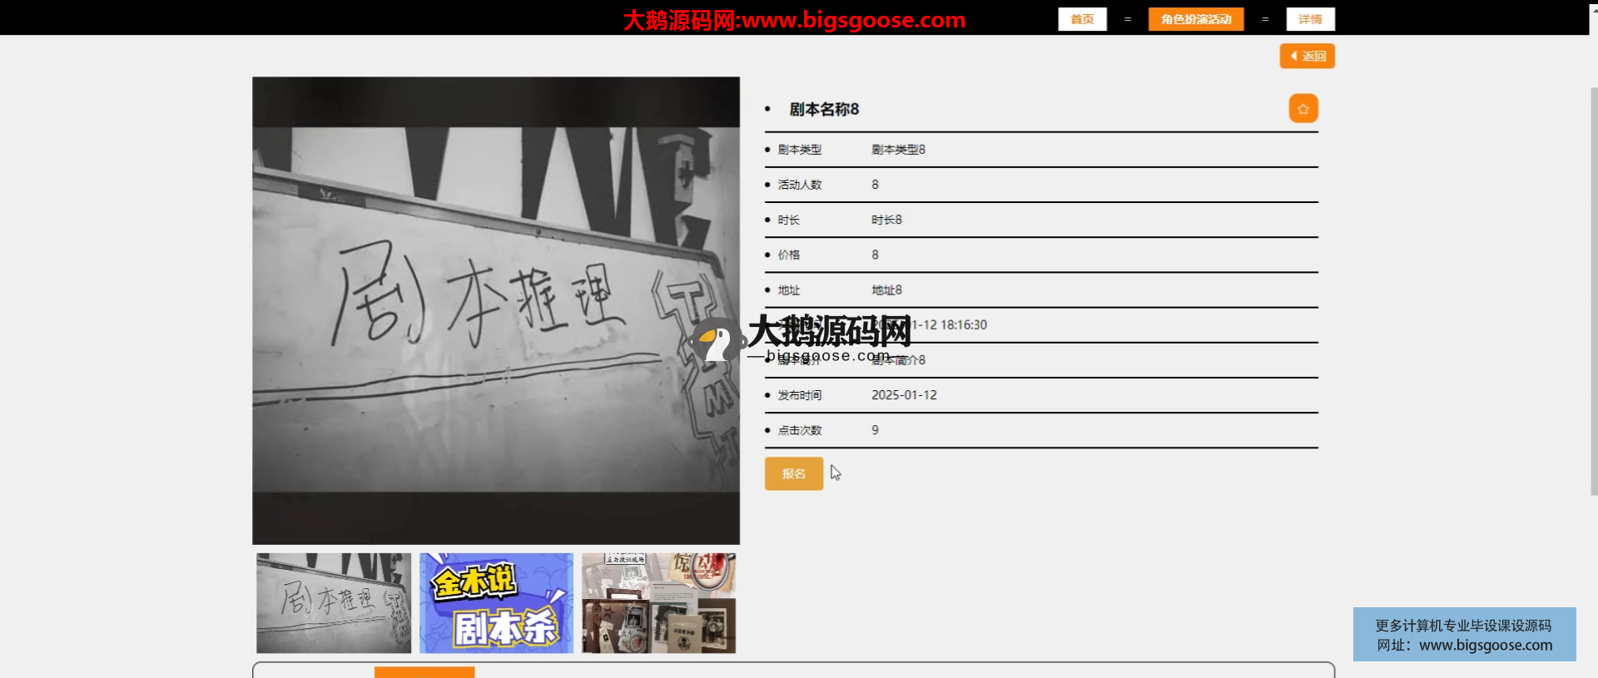Click the page vertical scrollbar
The height and width of the screenshot is (678, 1598).
[1593, 291]
